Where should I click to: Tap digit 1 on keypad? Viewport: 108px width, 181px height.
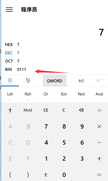(x=46, y=159)
